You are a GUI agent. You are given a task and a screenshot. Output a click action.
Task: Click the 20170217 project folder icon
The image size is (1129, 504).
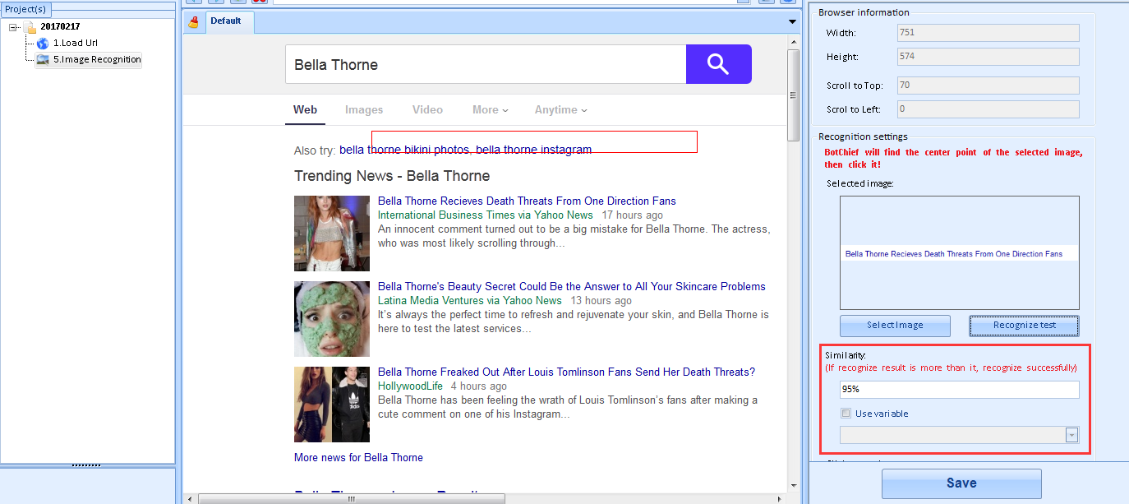(30, 27)
